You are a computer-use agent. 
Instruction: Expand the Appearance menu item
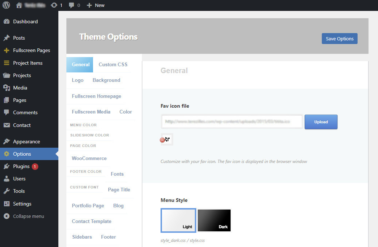tap(26, 142)
